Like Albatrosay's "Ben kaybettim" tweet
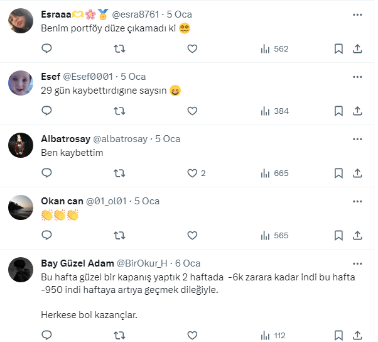378x342 pixels. pos(193,173)
